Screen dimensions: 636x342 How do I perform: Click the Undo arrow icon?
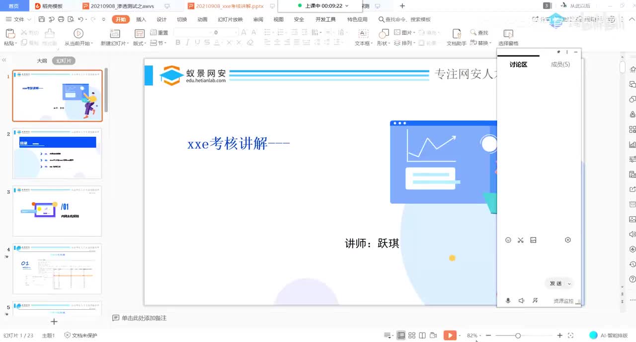coord(80,19)
